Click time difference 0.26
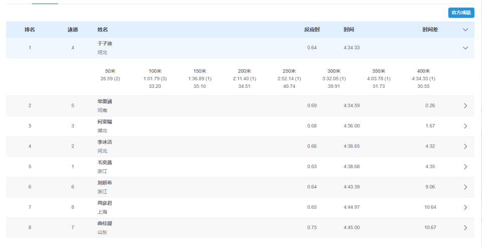The height and width of the screenshot is (247, 482). pos(430,106)
